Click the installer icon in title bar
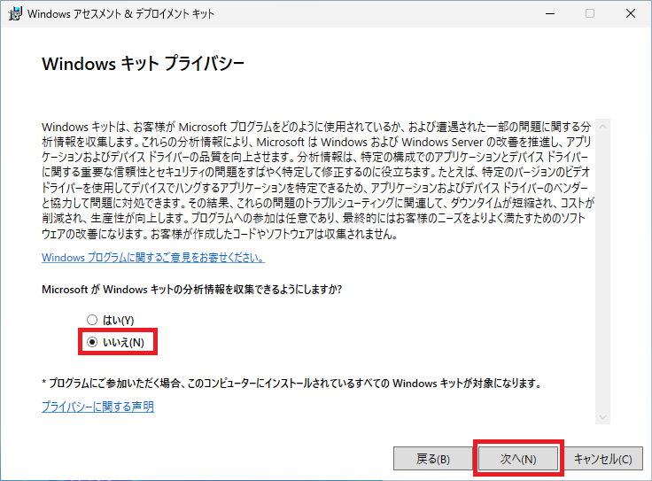 15,13
